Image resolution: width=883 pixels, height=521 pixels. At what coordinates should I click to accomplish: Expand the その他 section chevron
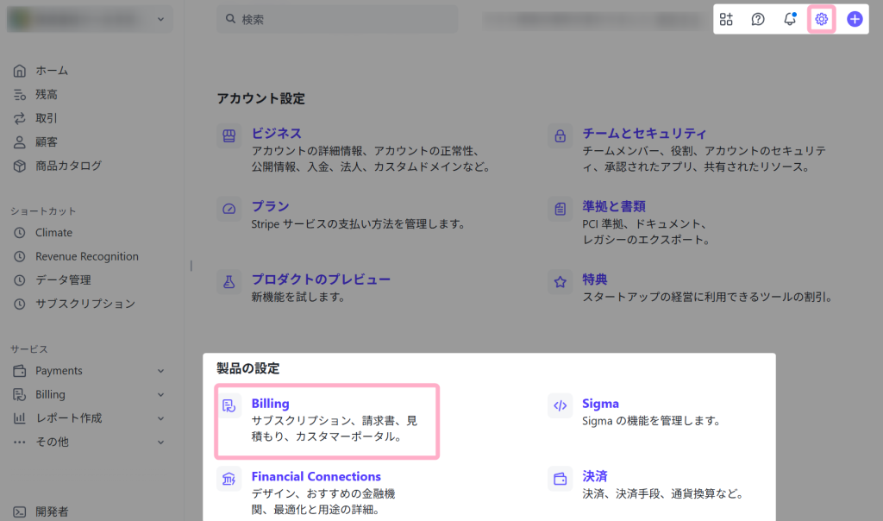click(x=160, y=443)
